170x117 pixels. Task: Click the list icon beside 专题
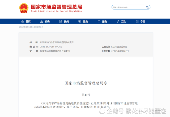[137, 21]
